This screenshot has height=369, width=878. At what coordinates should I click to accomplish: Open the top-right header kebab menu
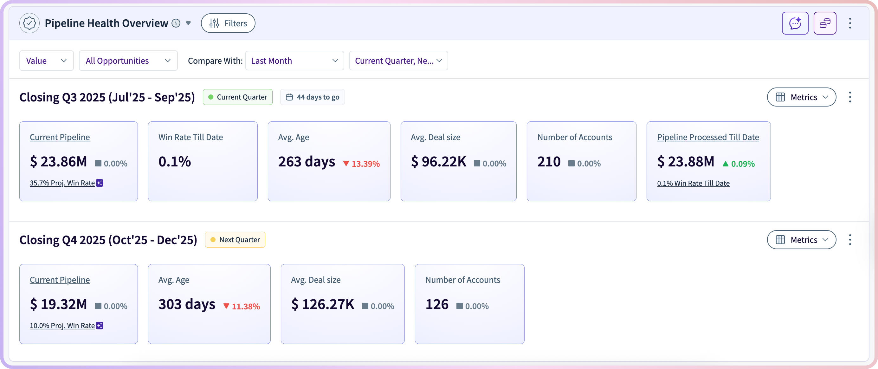click(x=850, y=23)
